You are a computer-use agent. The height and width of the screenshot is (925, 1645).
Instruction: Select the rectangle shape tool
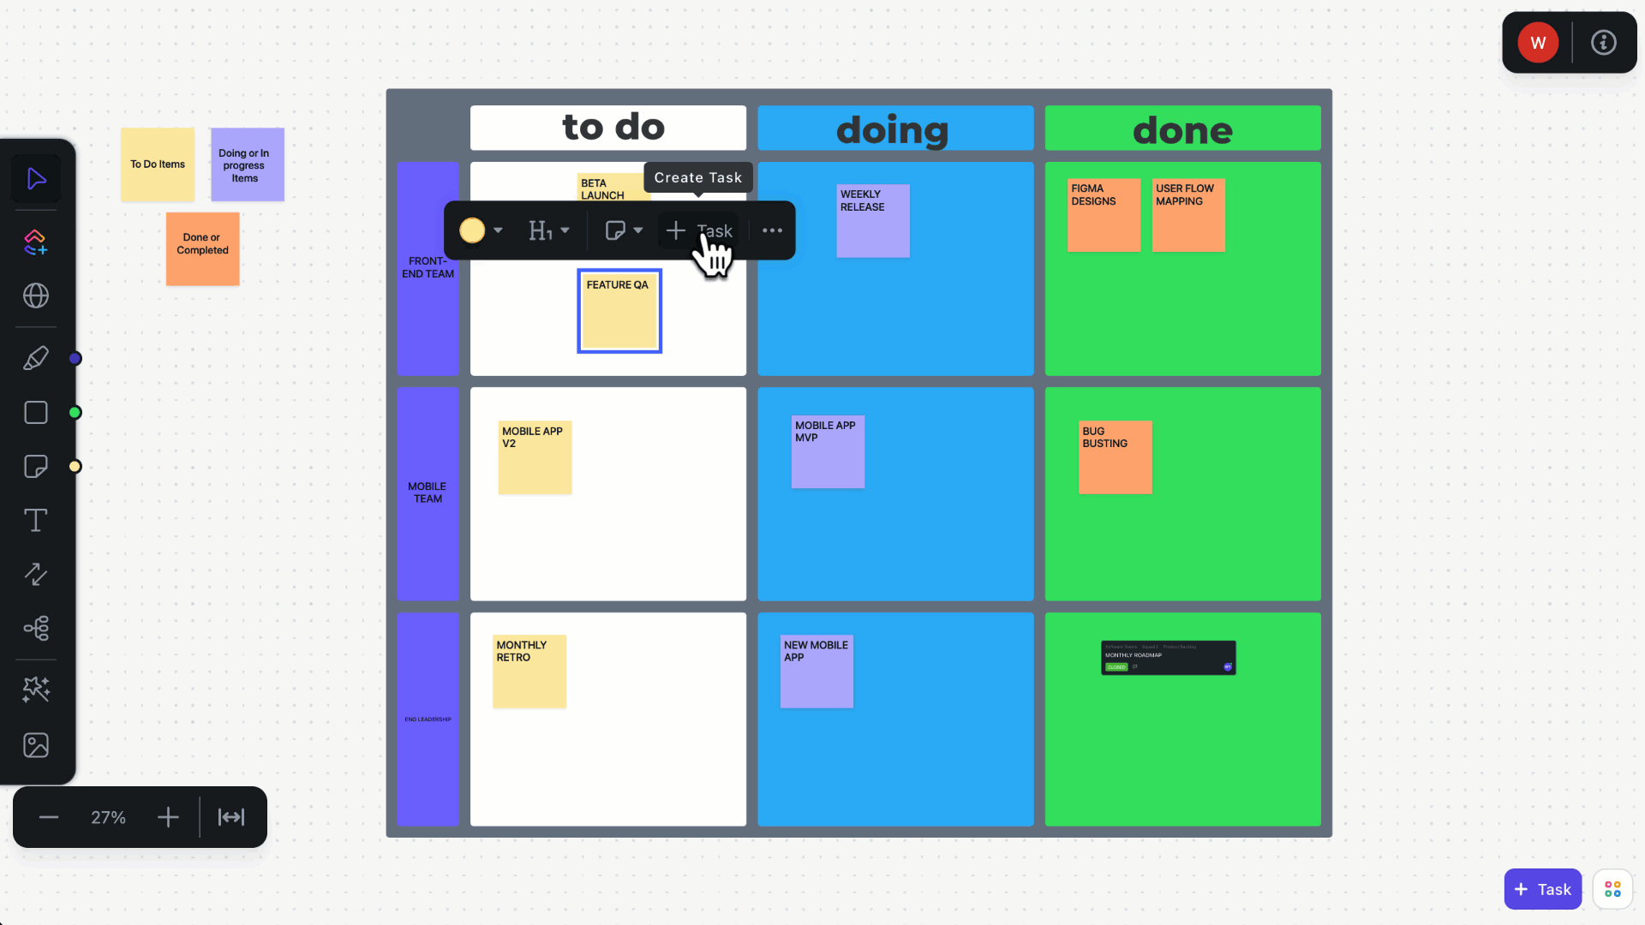pos(36,412)
